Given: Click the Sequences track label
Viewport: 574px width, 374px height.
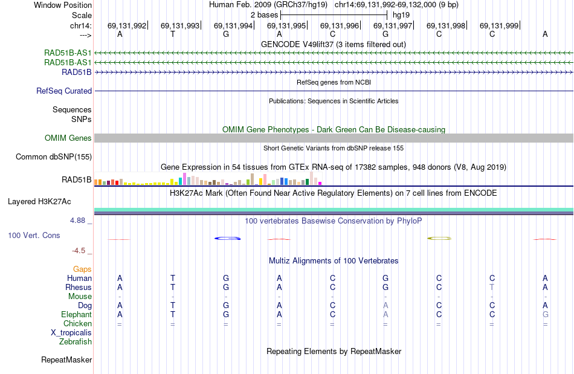Looking at the screenshot, I should 72,110.
